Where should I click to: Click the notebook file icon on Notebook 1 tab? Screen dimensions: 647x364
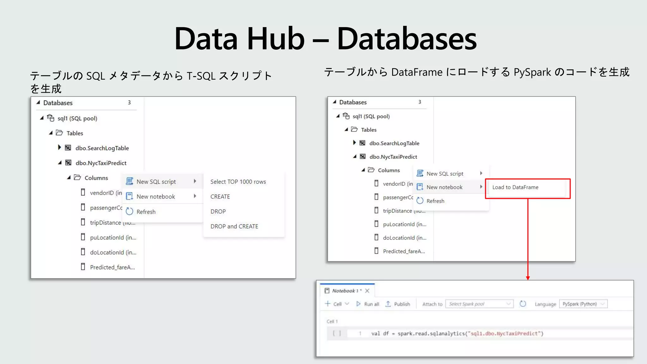pos(327,291)
